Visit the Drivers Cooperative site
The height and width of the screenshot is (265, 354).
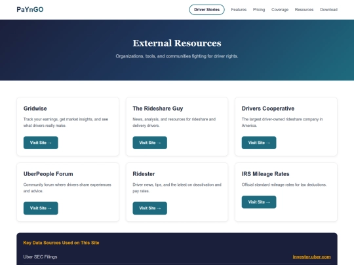259,143
